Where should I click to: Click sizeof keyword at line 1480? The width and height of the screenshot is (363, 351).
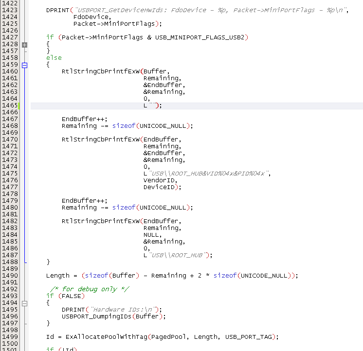tap(124, 208)
